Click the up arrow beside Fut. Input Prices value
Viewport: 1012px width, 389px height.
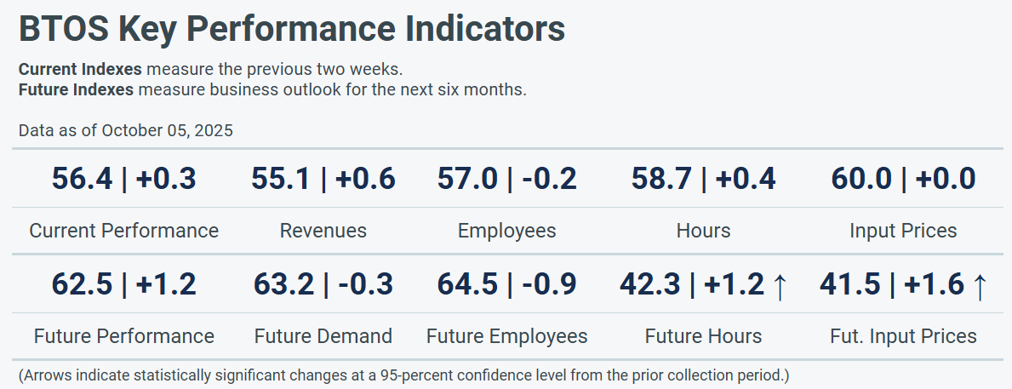click(979, 286)
